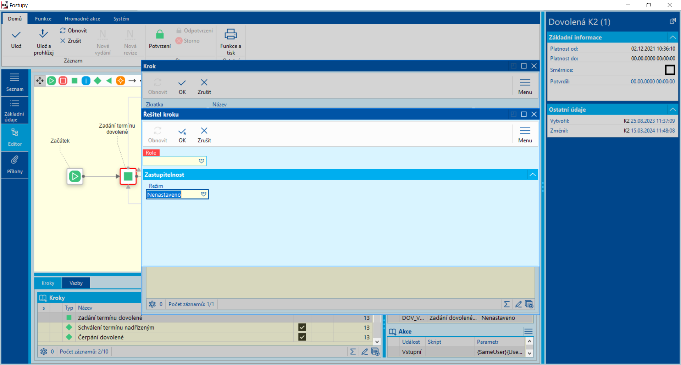This screenshot has width=681, height=365.
Task: Pick the green start node tool
Action: point(51,81)
